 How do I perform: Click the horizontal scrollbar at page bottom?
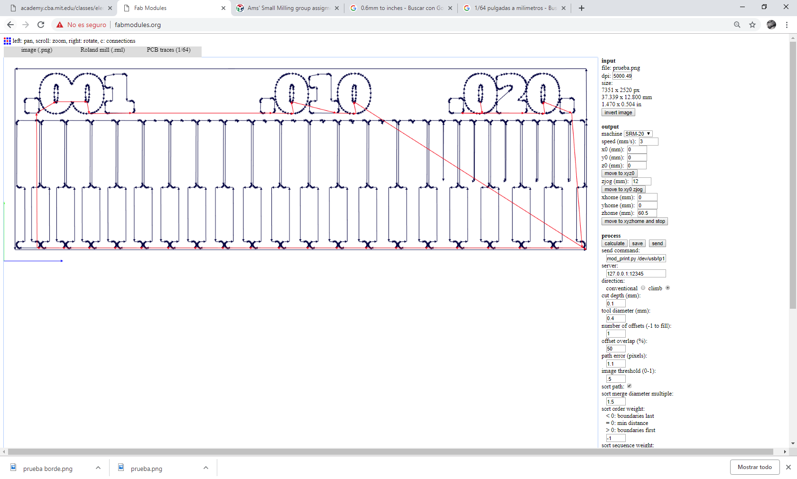pos(390,451)
